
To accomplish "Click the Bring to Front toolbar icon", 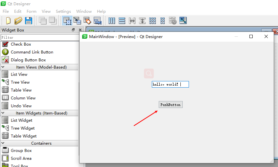I will pyautogui.click(x=53, y=21).
